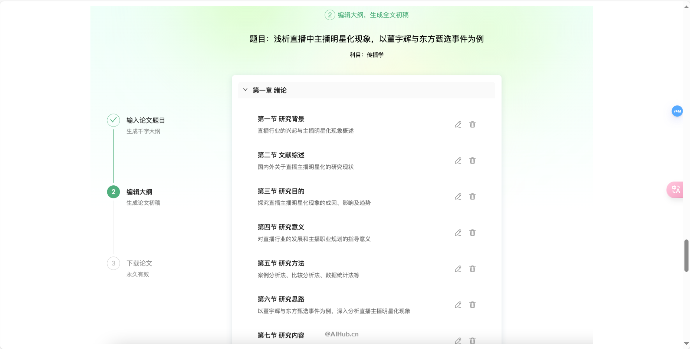Edit 第二节 文献综述 with the pencil icon
Screen dimensions: 690x349
(x=458, y=160)
